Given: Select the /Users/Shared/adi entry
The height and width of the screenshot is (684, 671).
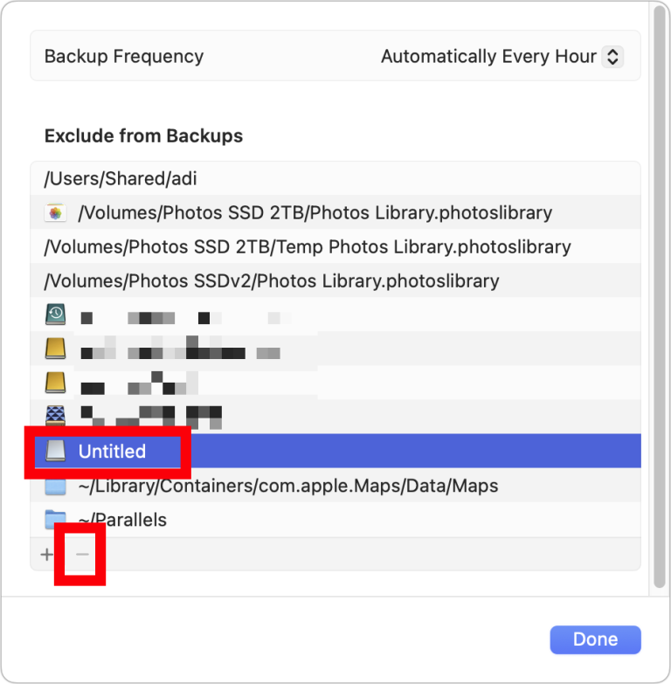Looking at the screenshot, I should tap(121, 179).
